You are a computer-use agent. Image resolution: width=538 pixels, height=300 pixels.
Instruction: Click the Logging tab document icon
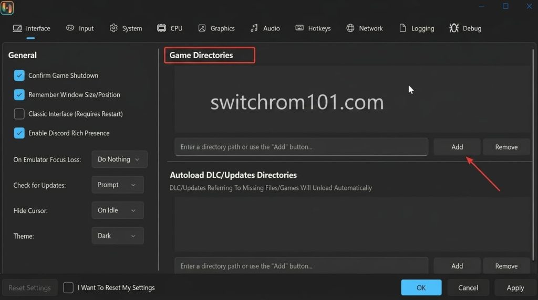(403, 28)
